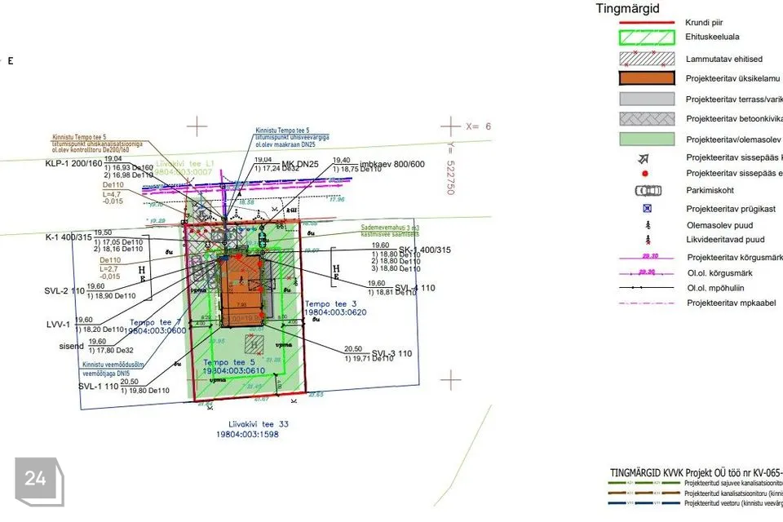Click the green hatched Ehituskeeluala swatch
This screenshot has width=783, height=522.
[x=647, y=38]
